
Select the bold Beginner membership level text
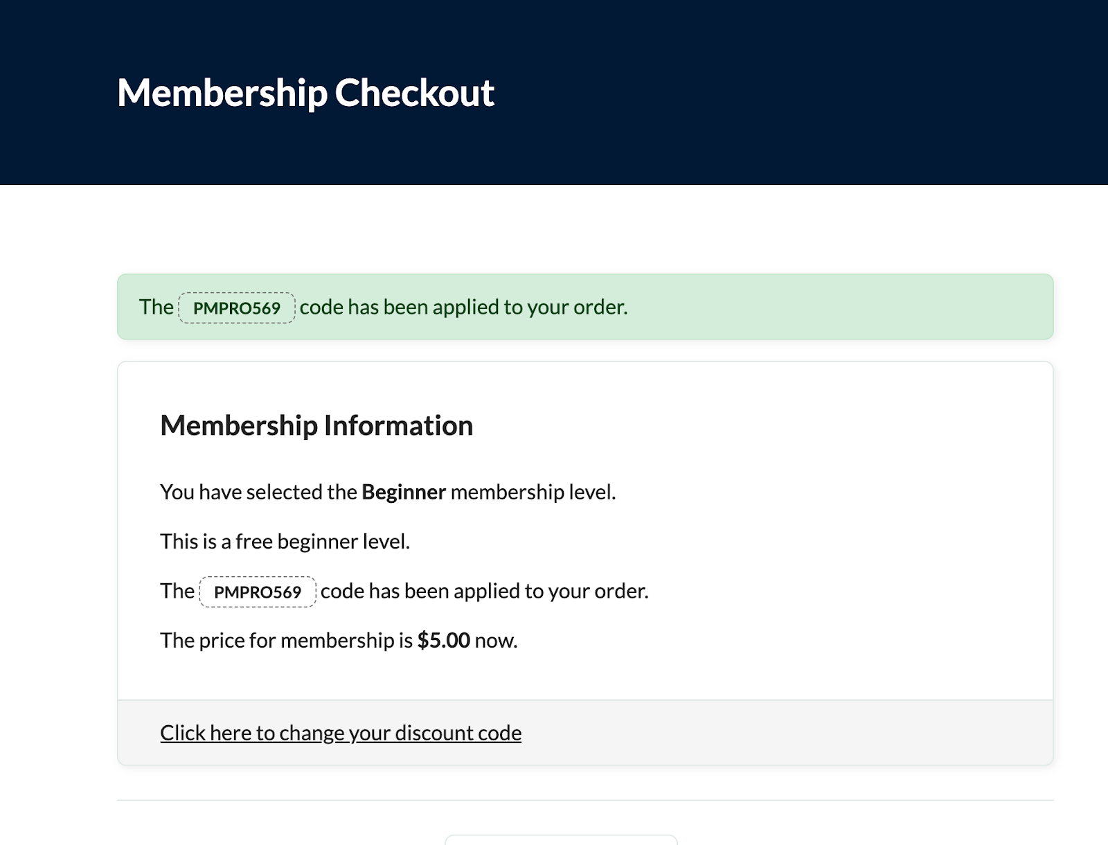pyautogui.click(x=404, y=492)
